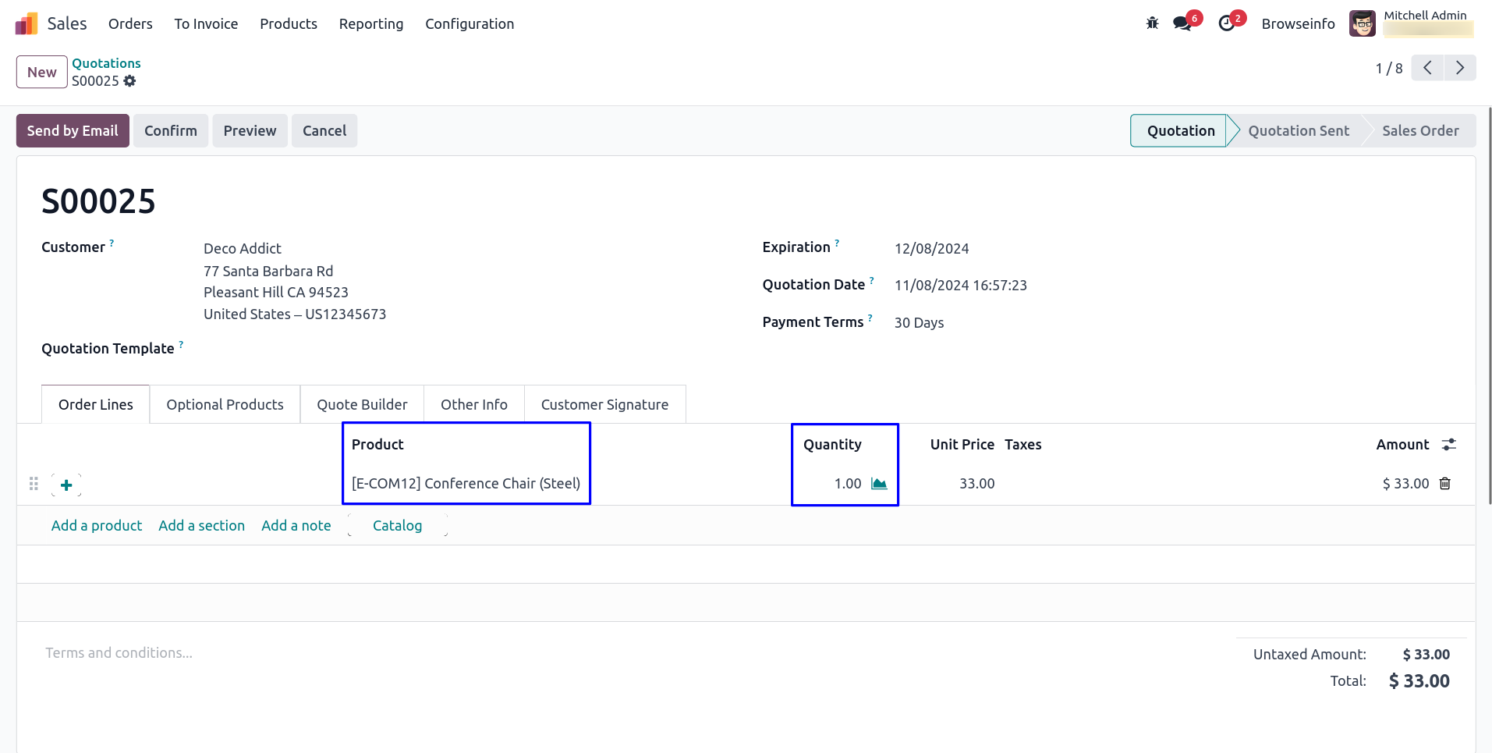Viewport: 1492px width, 753px height.
Task: Open the conversations chat icon
Action: click(1182, 23)
